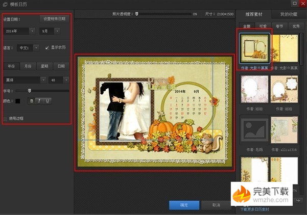307x215 pixels.
Task: Open the language dropdown showing 中文1
Action: [36, 47]
